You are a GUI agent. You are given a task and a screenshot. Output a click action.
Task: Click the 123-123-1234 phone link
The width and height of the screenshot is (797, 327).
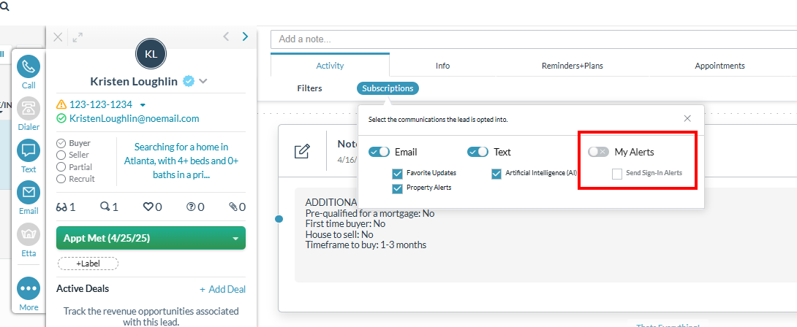(101, 104)
